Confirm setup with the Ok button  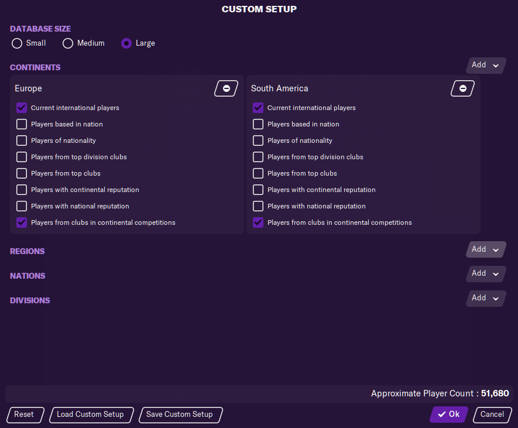tap(448, 415)
